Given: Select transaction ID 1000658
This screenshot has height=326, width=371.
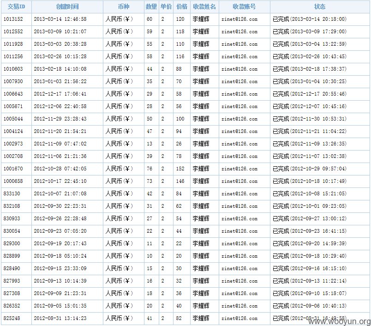Looking at the screenshot, I should 13,181.
